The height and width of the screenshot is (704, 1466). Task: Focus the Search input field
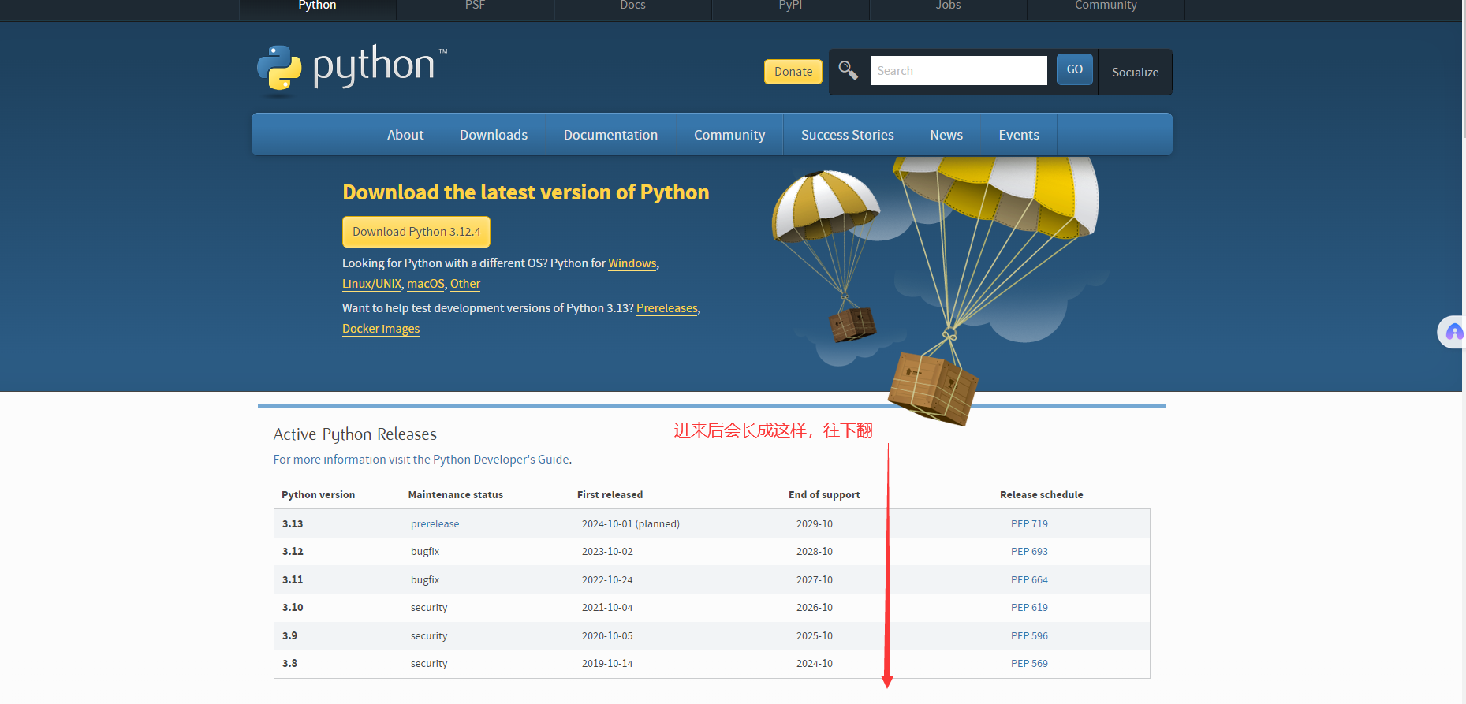[958, 70]
